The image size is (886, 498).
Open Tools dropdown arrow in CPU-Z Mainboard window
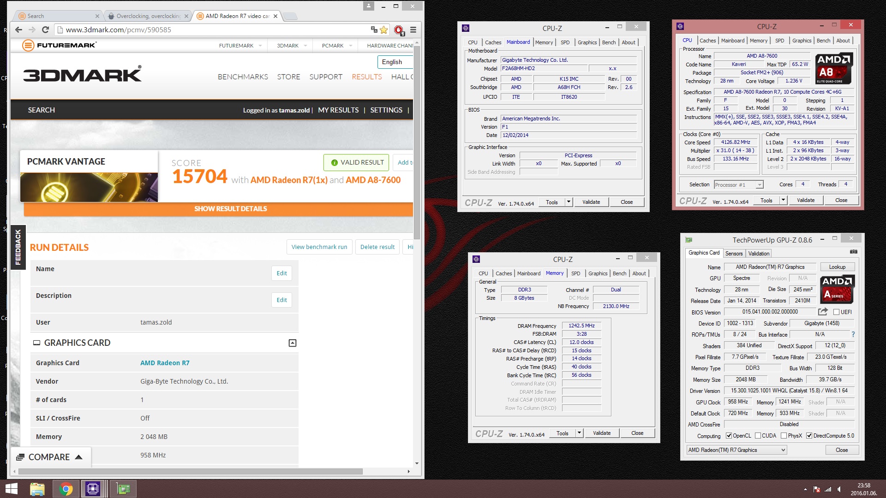point(569,202)
